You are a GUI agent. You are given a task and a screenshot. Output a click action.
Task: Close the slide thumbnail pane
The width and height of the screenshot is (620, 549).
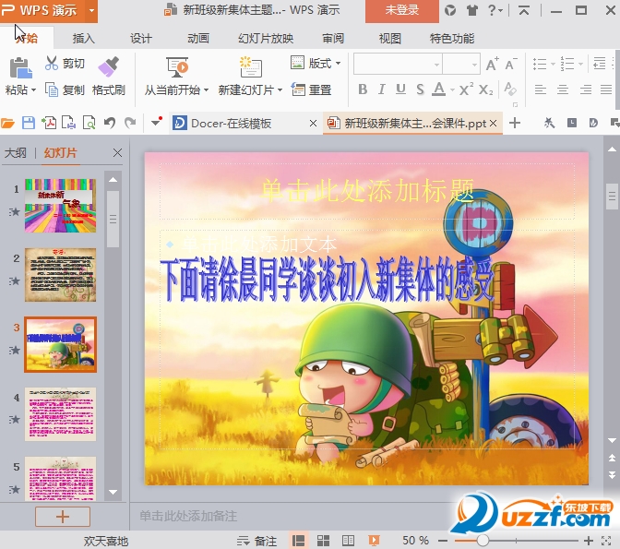pyautogui.click(x=117, y=152)
